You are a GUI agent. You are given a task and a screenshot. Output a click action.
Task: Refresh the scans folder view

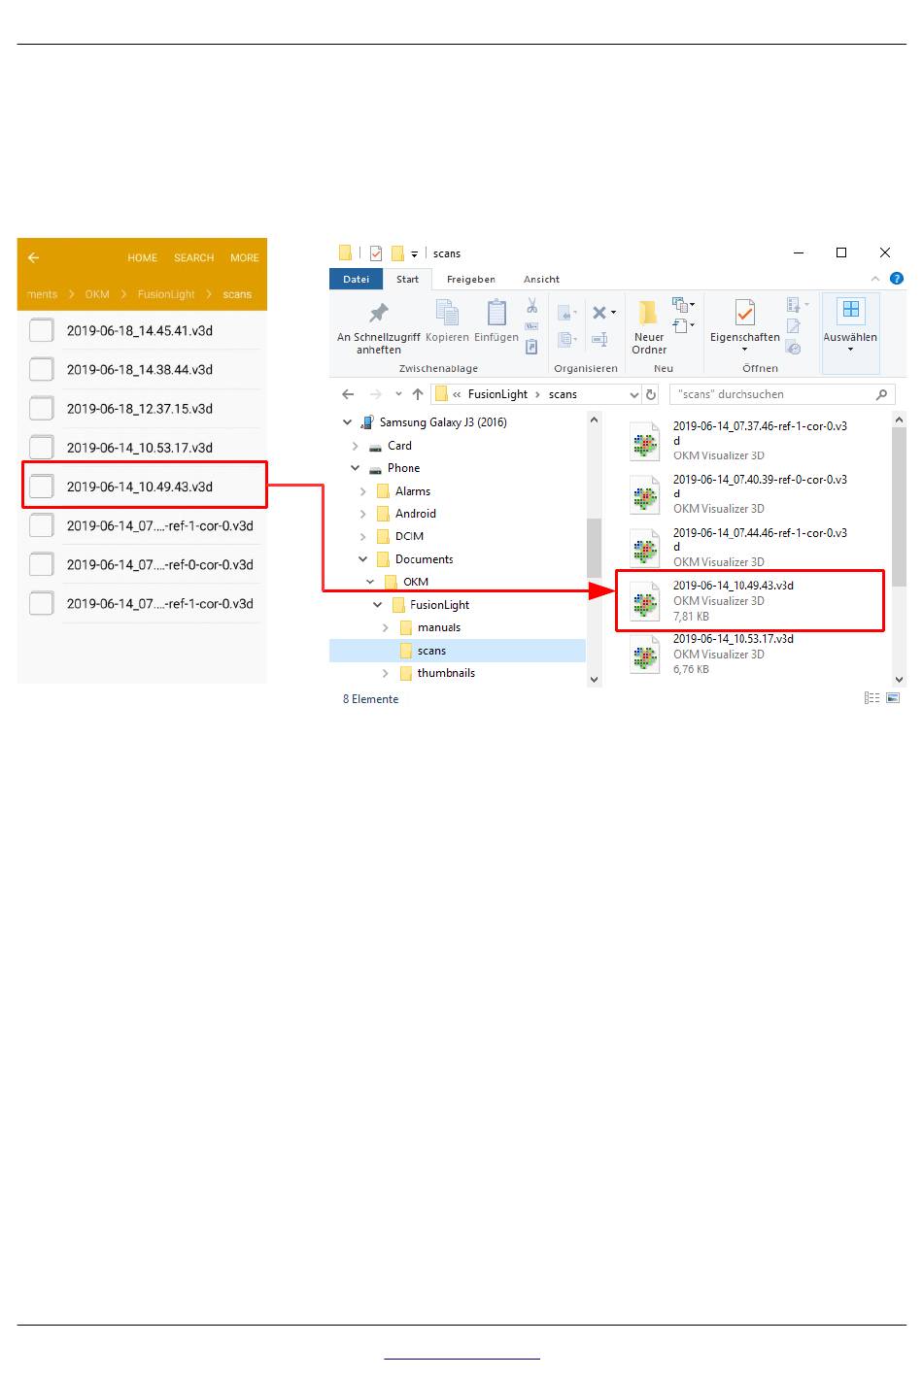[650, 394]
